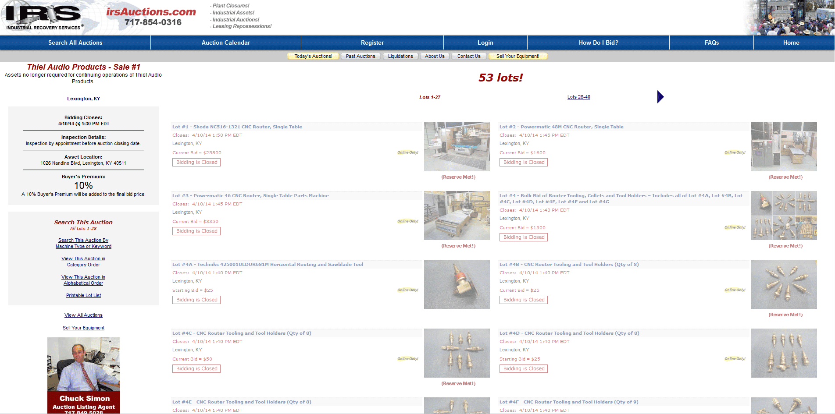This screenshot has height=414, width=835.
Task: Select About Us pill button
Action: coord(435,56)
